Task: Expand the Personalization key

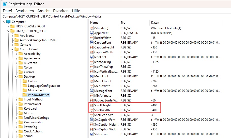Action: 16,123
